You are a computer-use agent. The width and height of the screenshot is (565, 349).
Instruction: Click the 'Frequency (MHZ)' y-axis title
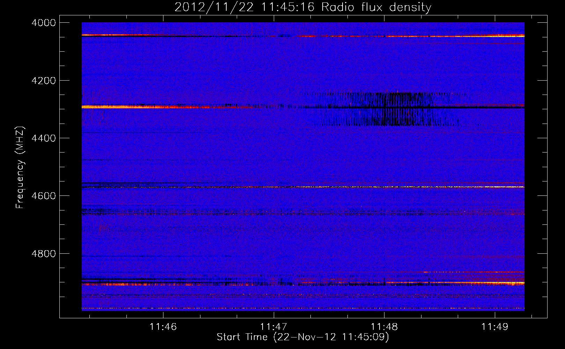point(20,167)
